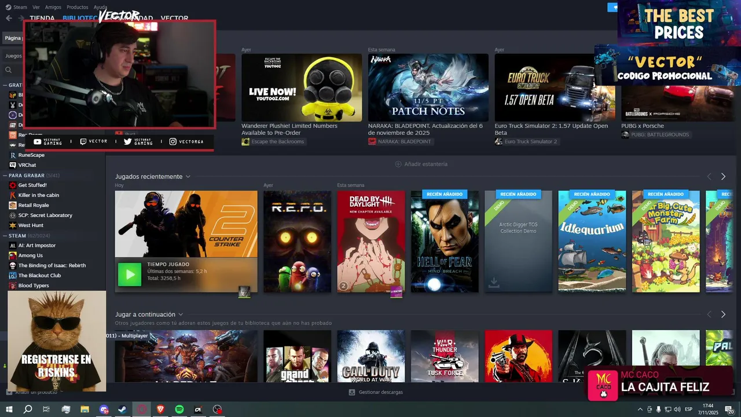Select RuneScape in the library list
The width and height of the screenshot is (741, 417).
click(31, 155)
